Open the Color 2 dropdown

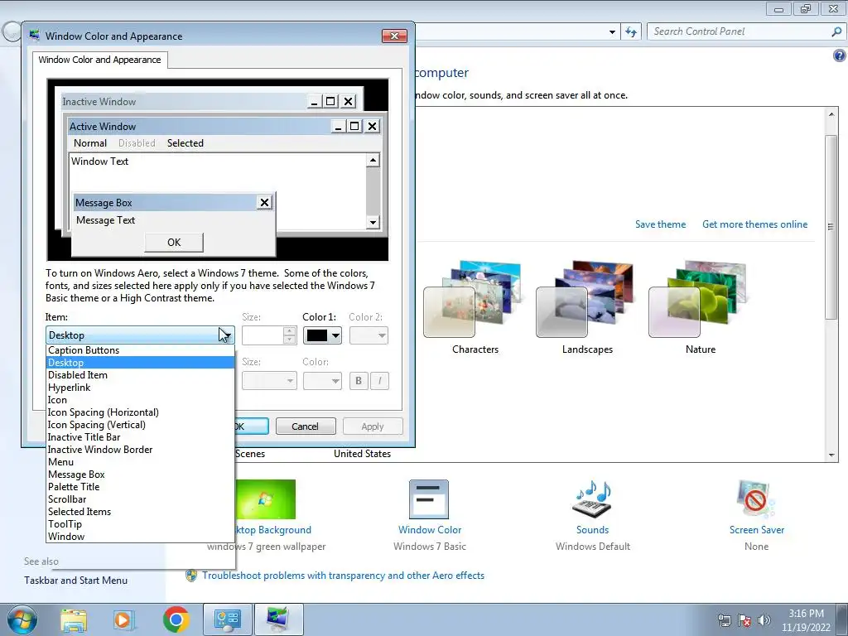[x=369, y=335]
